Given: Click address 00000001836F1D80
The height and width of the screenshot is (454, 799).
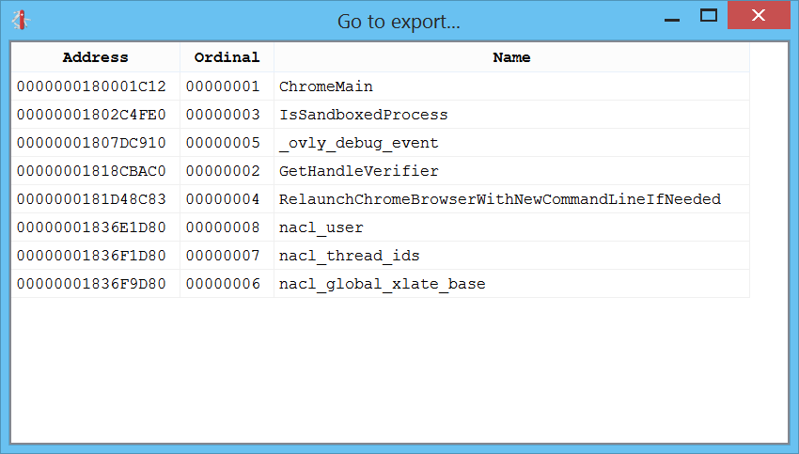Looking at the screenshot, I should click(91, 256).
